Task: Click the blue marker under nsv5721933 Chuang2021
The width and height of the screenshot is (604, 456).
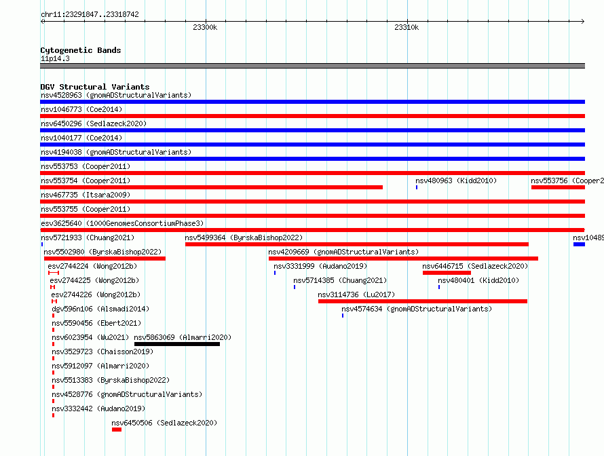Action: (x=42, y=244)
